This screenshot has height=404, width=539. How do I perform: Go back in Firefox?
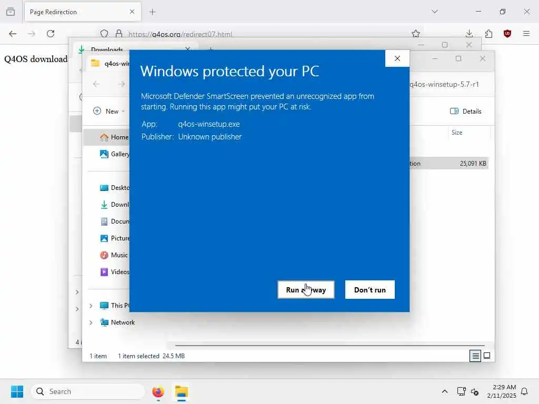pyautogui.click(x=13, y=34)
